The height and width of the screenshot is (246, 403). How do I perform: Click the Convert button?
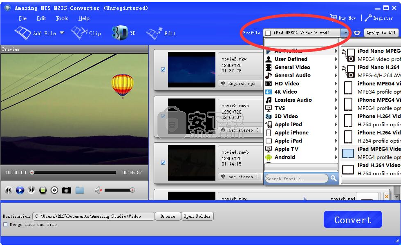point(352,219)
